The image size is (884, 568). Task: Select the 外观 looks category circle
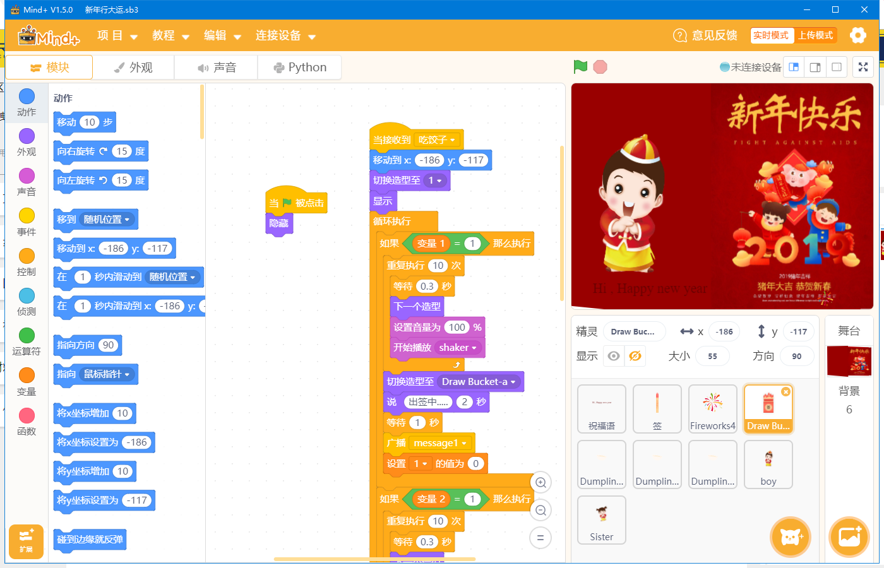27,136
